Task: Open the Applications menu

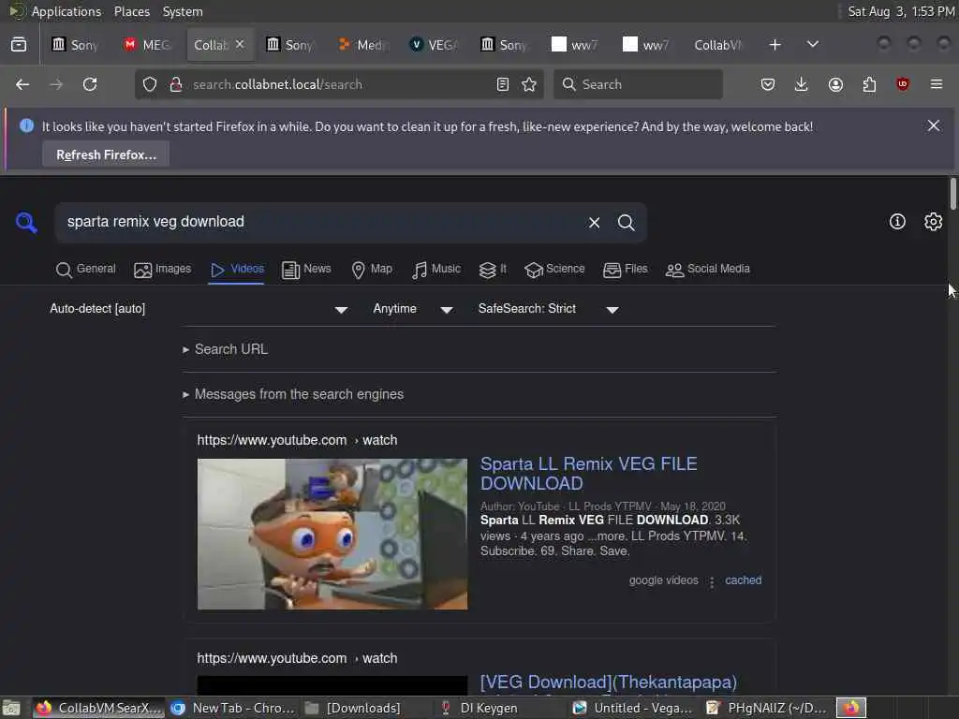Action: pos(66,11)
